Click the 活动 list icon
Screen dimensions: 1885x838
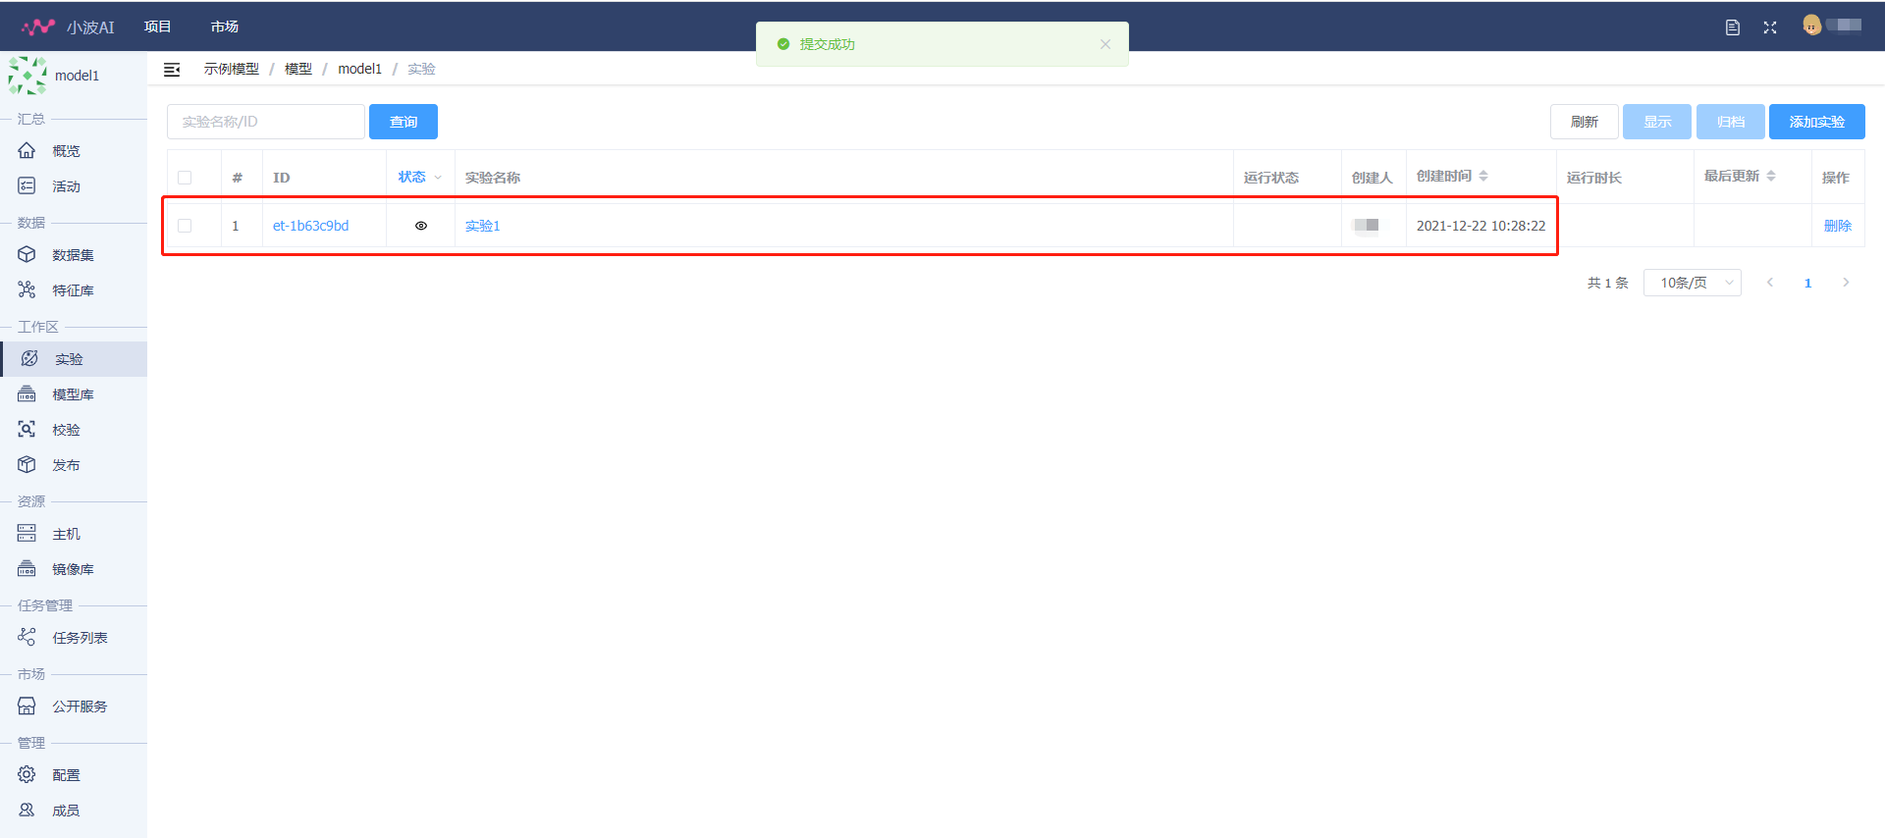click(x=27, y=186)
